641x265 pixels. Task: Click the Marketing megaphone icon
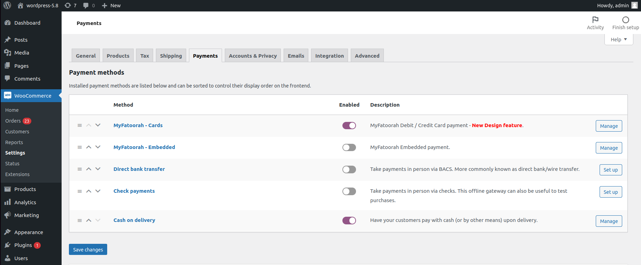pyautogui.click(x=8, y=215)
